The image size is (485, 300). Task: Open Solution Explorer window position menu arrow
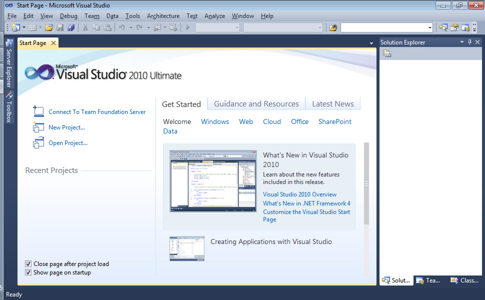pyautogui.click(x=462, y=42)
